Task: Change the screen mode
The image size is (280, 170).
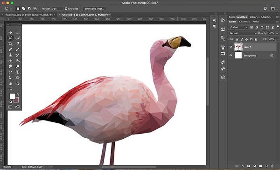Action: tap(18, 107)
